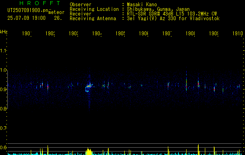Viewport: 245px width, 155px height.
Task: Click the Observer label
Action: click(81, 5)
